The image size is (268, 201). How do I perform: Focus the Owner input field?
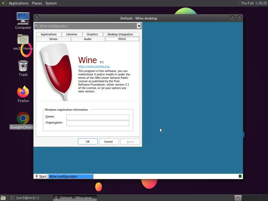(98, 117)
